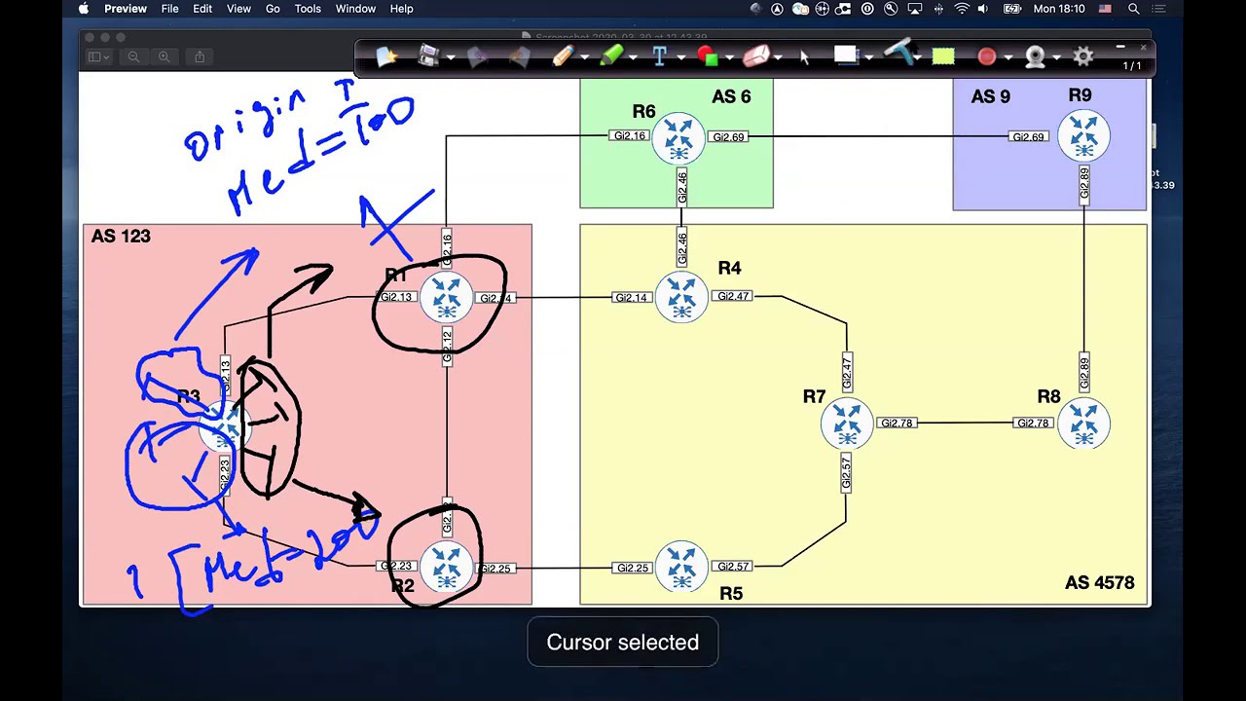Select the pencil drawing tool
The width and height of the screenshot is (1246, 701).
coord(562,56)
